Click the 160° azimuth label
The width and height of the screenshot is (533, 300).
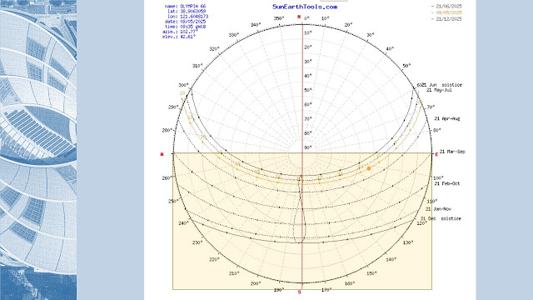(x=350, y=283)
